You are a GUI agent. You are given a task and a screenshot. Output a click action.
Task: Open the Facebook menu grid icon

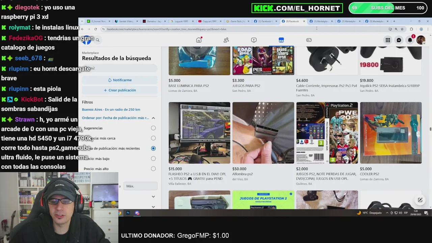388,40
